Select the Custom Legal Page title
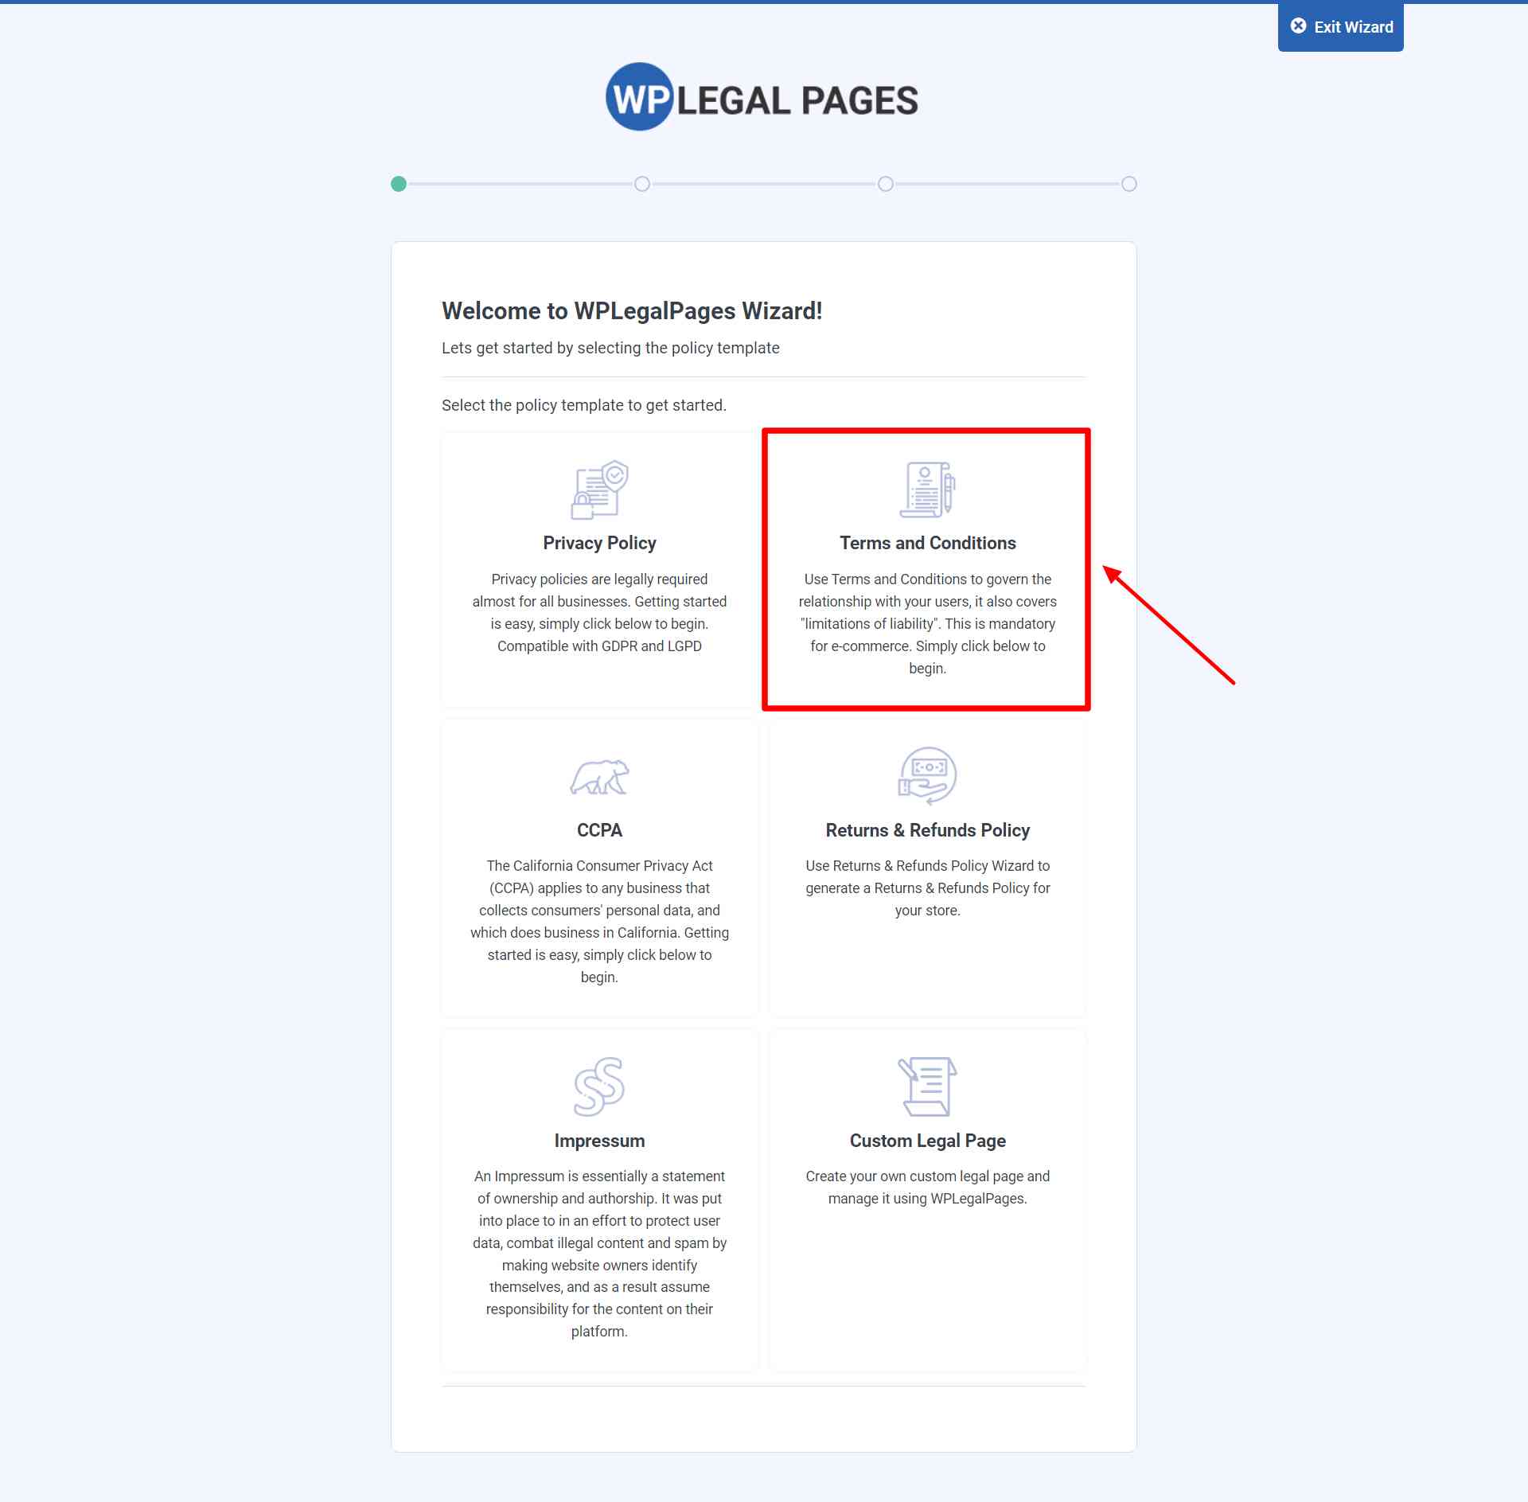This screenshot has height=1502, width=1528. (928, 1141)
